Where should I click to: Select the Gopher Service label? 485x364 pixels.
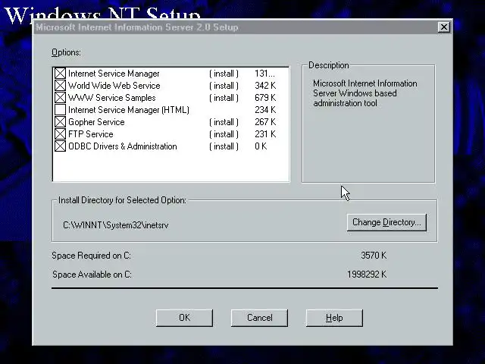(96, 122)
